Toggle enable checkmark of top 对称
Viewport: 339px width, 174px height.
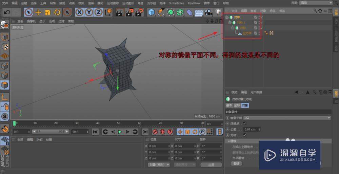coord(262,17)
